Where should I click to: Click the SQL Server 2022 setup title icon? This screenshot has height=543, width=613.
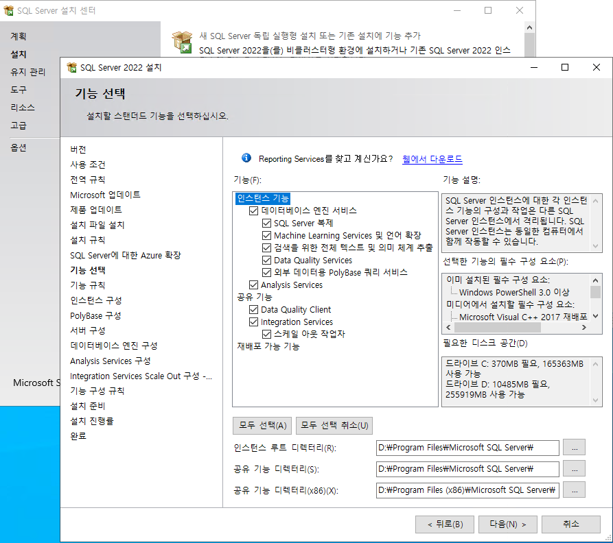point(71,68)
